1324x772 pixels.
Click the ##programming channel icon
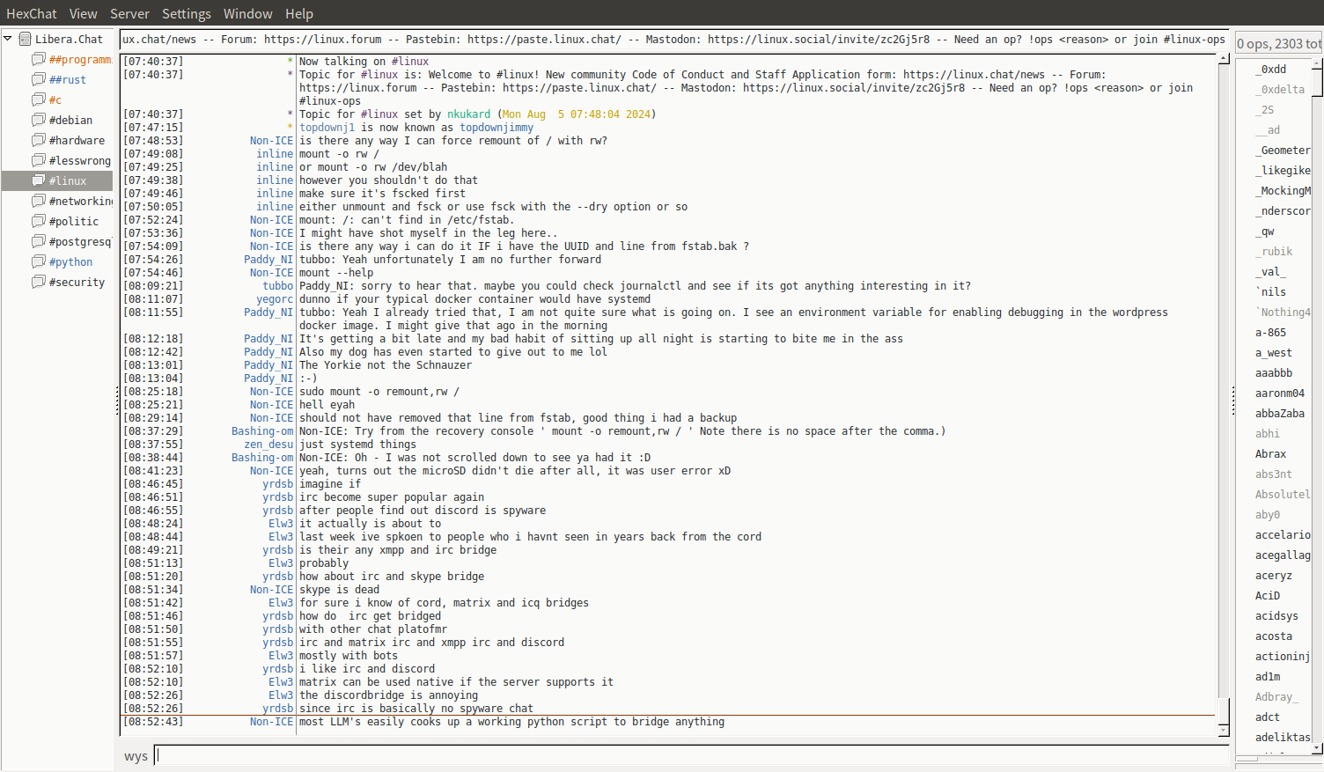(39, 59)
